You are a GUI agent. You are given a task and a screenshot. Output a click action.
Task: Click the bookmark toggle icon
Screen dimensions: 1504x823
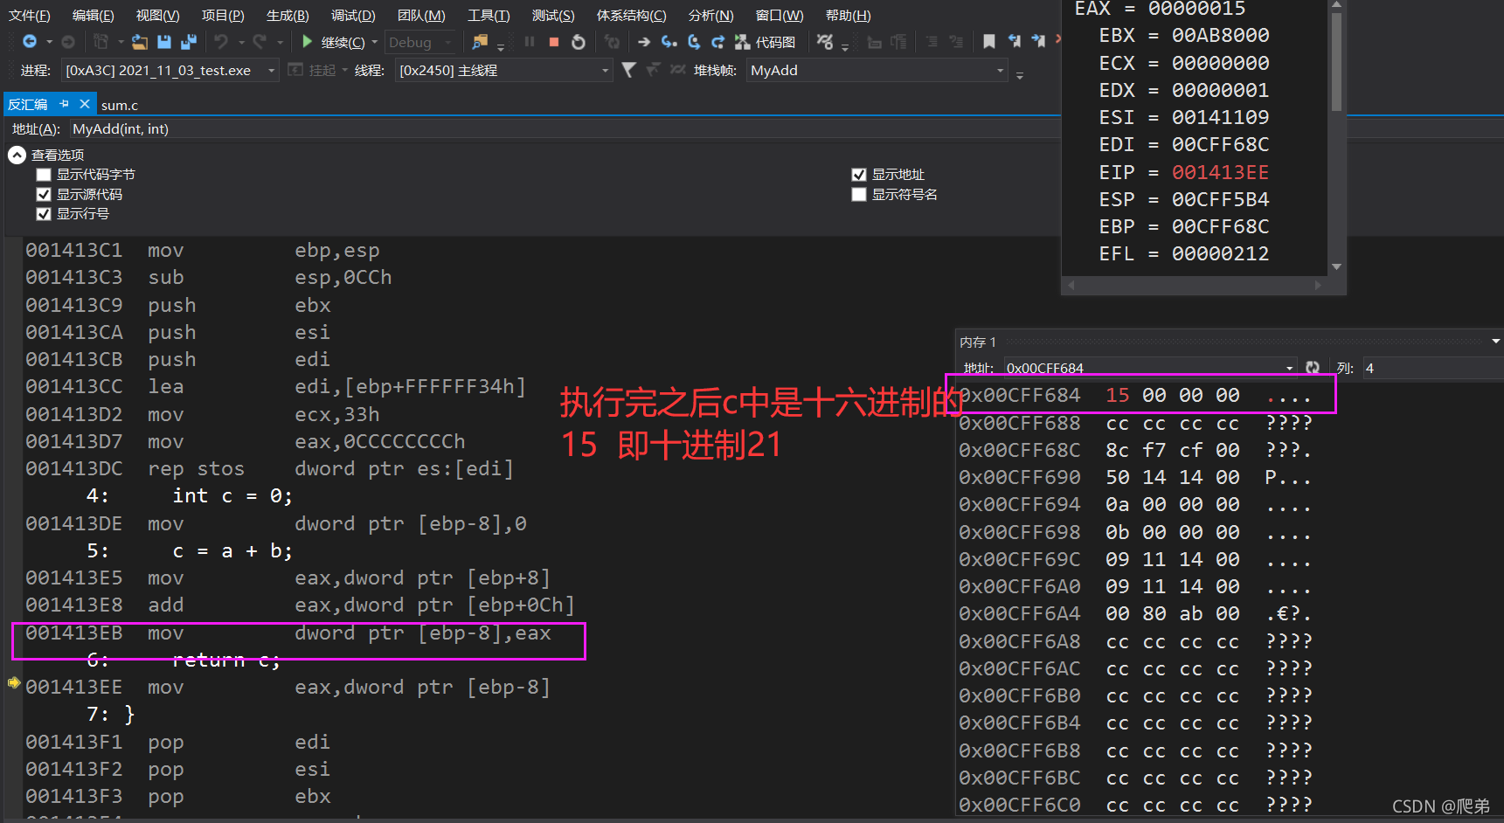pyautogui.click(x=988, y=41)
